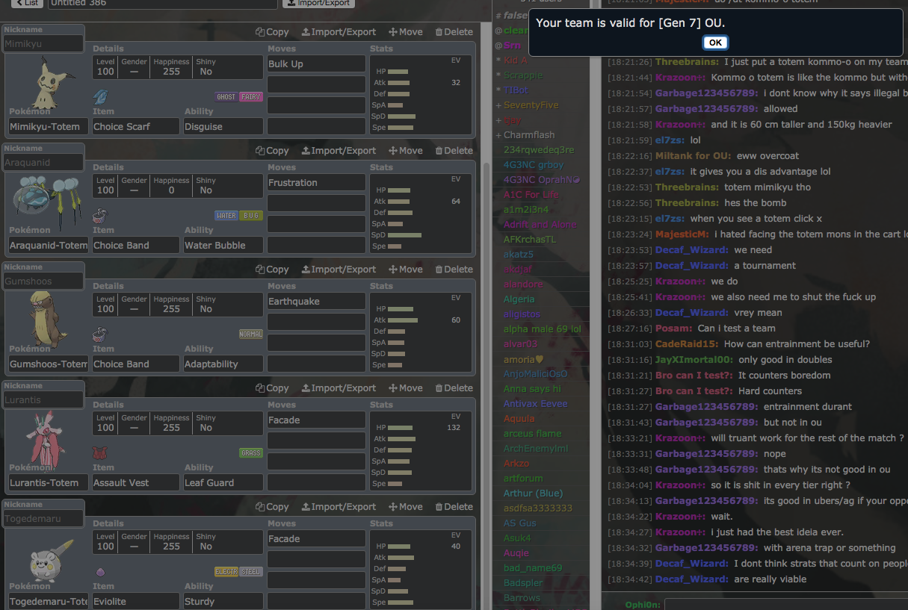Copy the Araquanid set
908x610 pixels.
tap(272, 151)
